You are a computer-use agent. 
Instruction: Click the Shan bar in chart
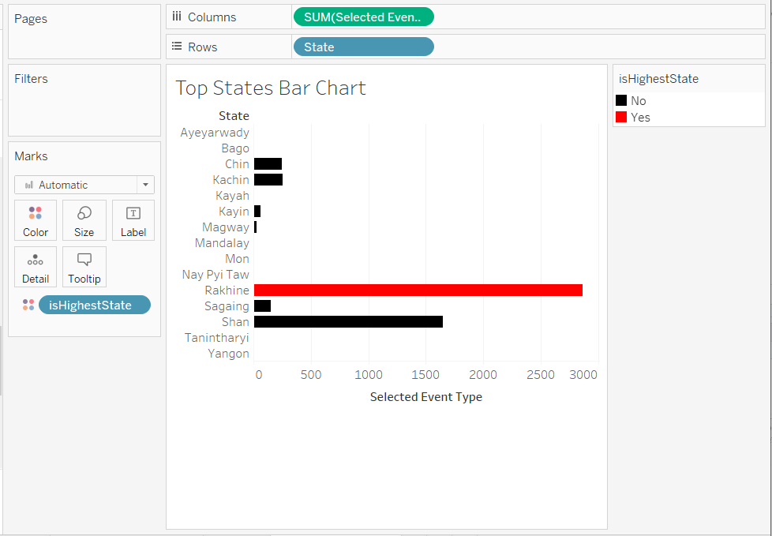coord(347,322)
